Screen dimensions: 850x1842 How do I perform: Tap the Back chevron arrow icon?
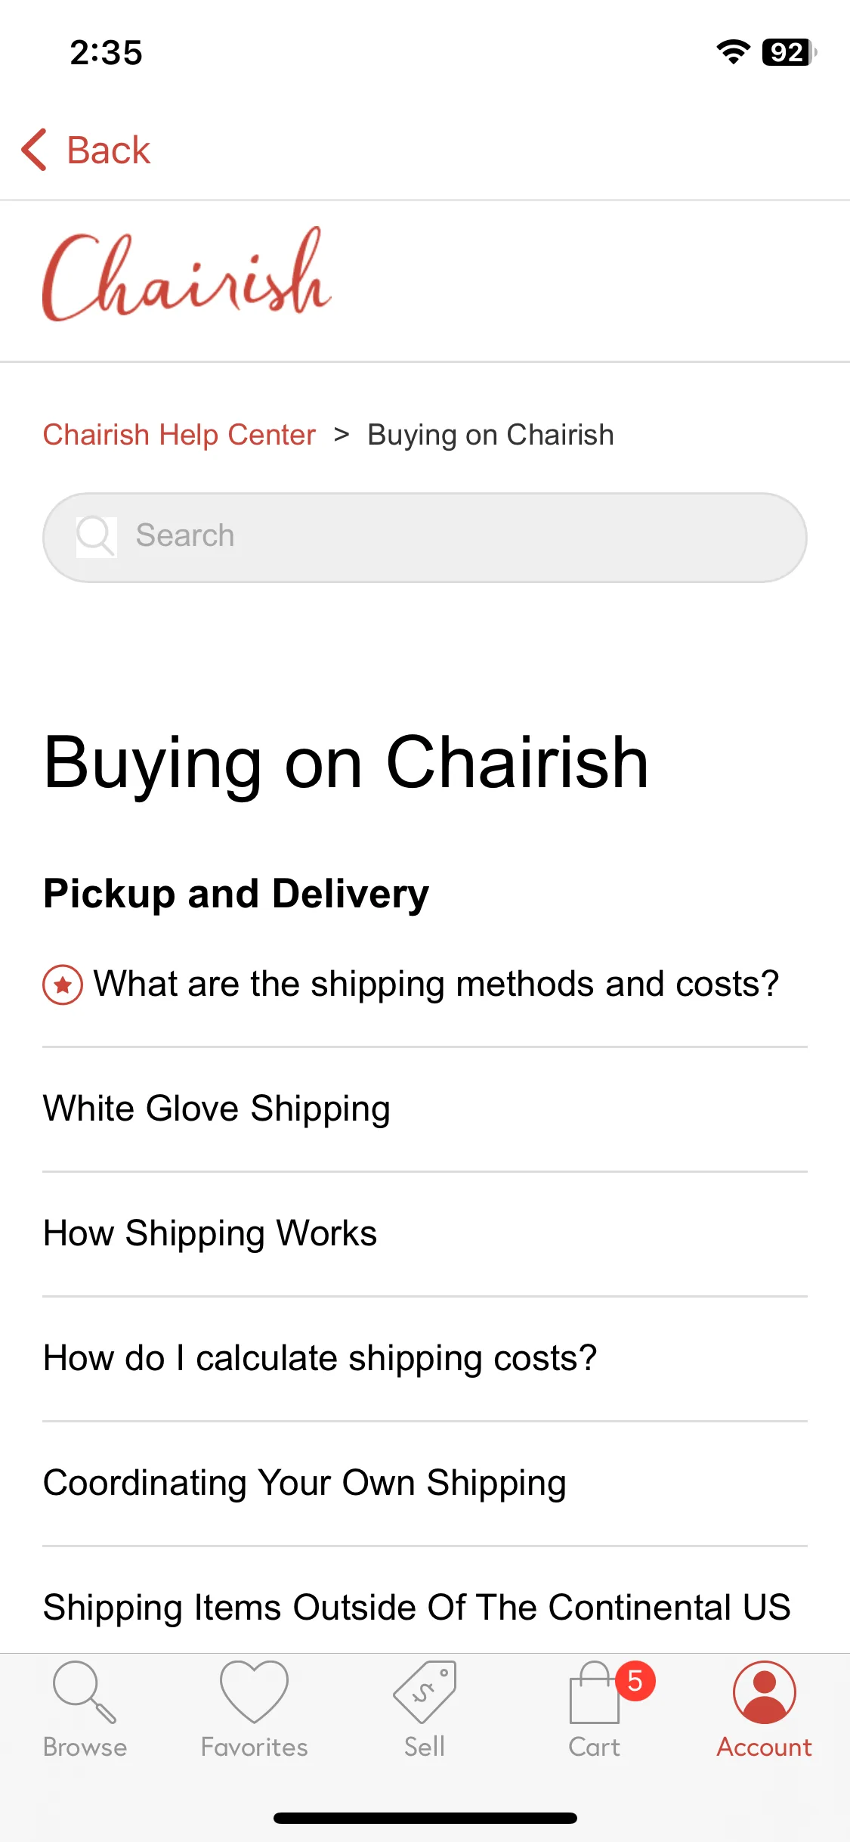[34, 150]
